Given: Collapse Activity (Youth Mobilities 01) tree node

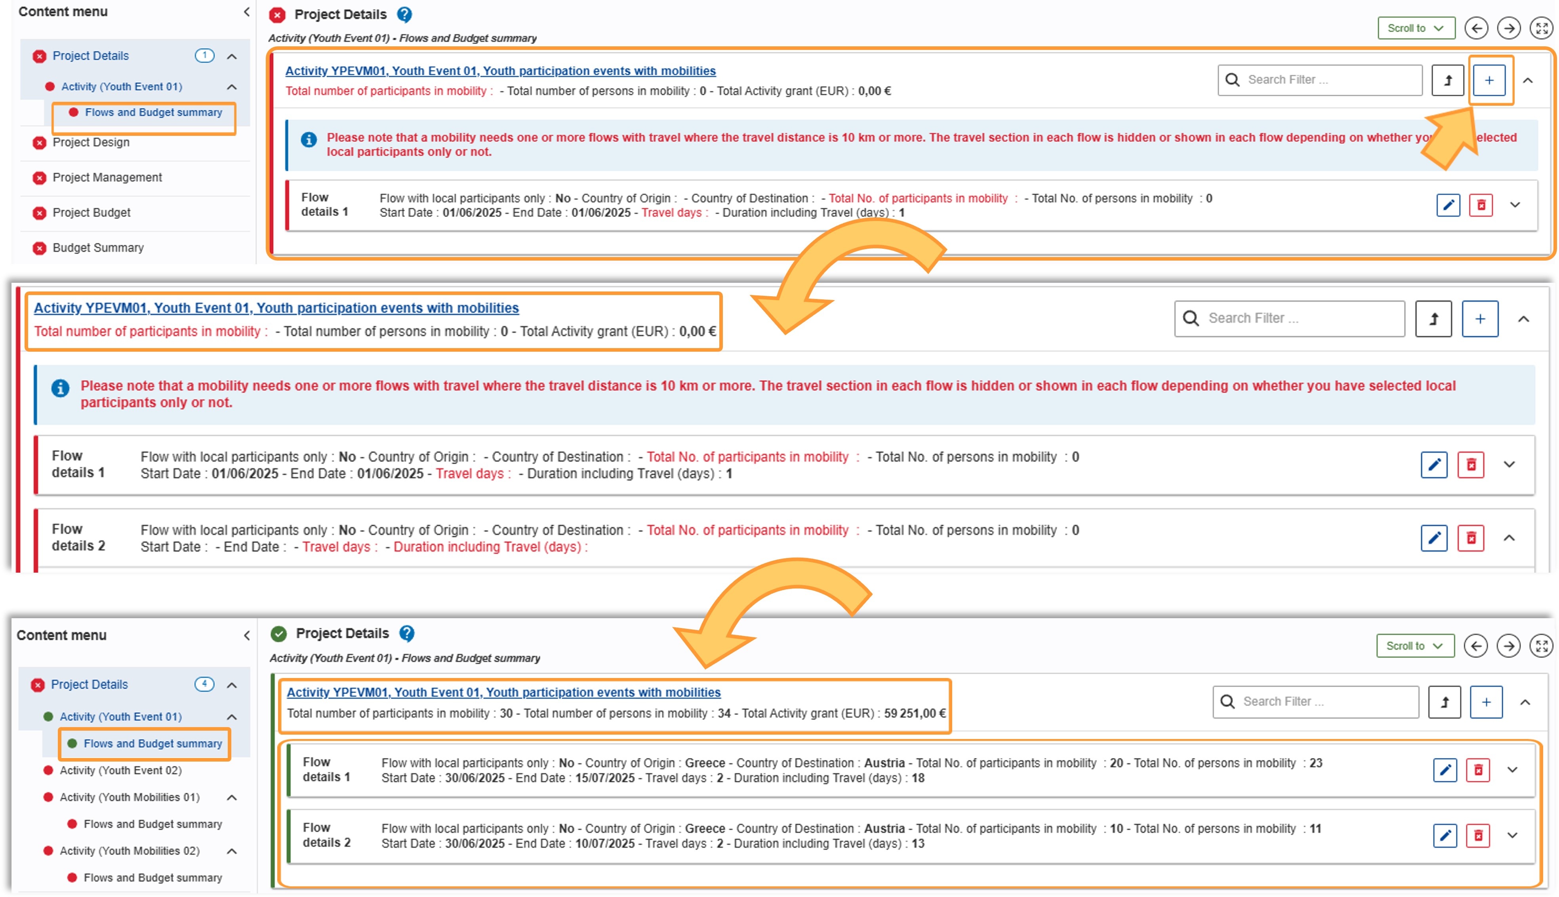Looking at the screenshot, I should tap(232, 797).
